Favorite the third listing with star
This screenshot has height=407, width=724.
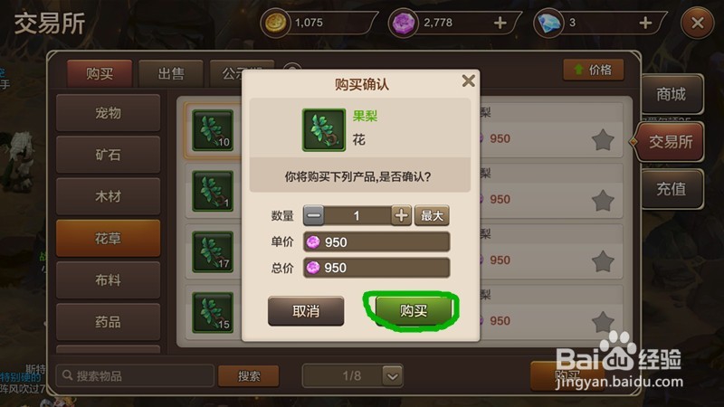point(603,261)
